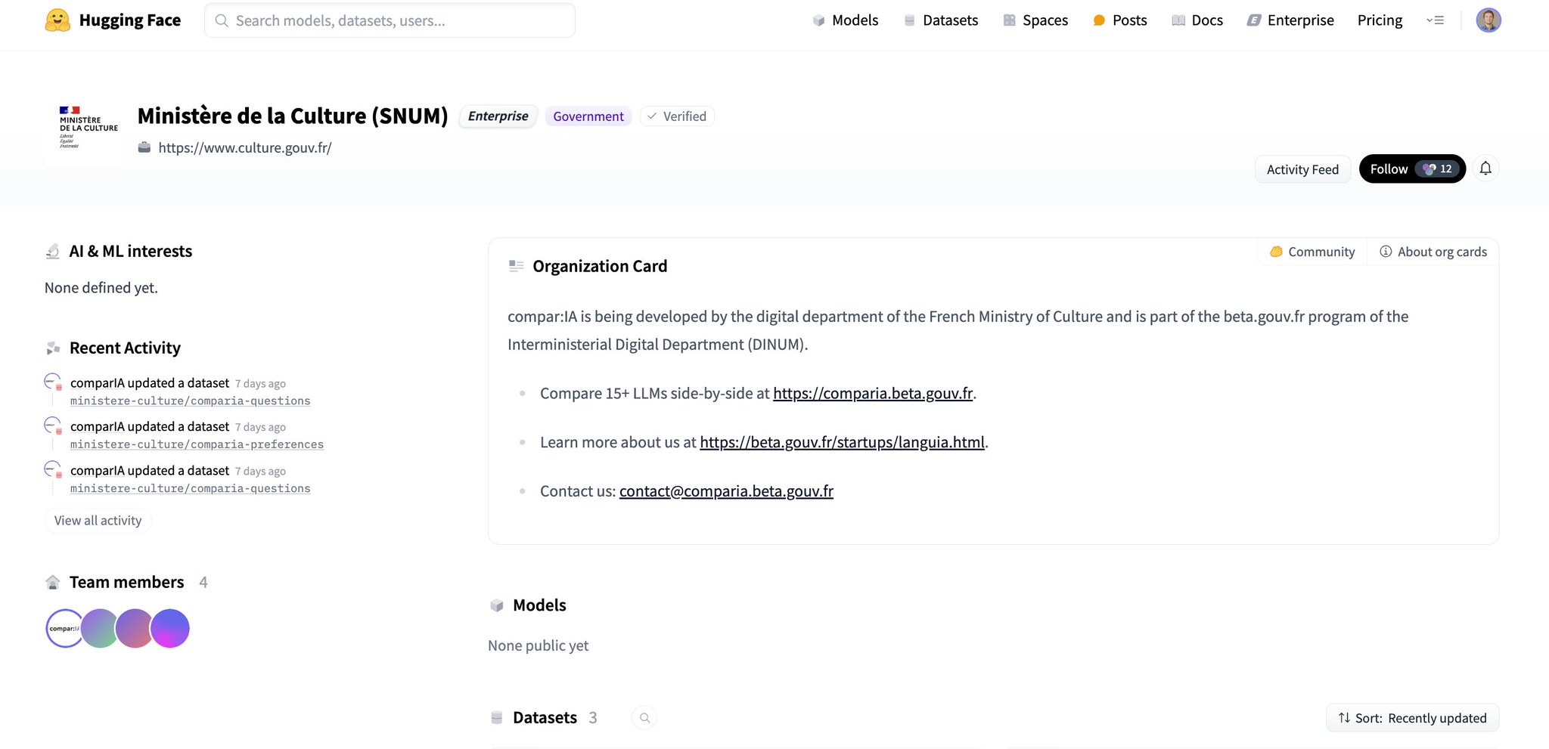Click the Hugging Face emoji logo

(57, 20)
